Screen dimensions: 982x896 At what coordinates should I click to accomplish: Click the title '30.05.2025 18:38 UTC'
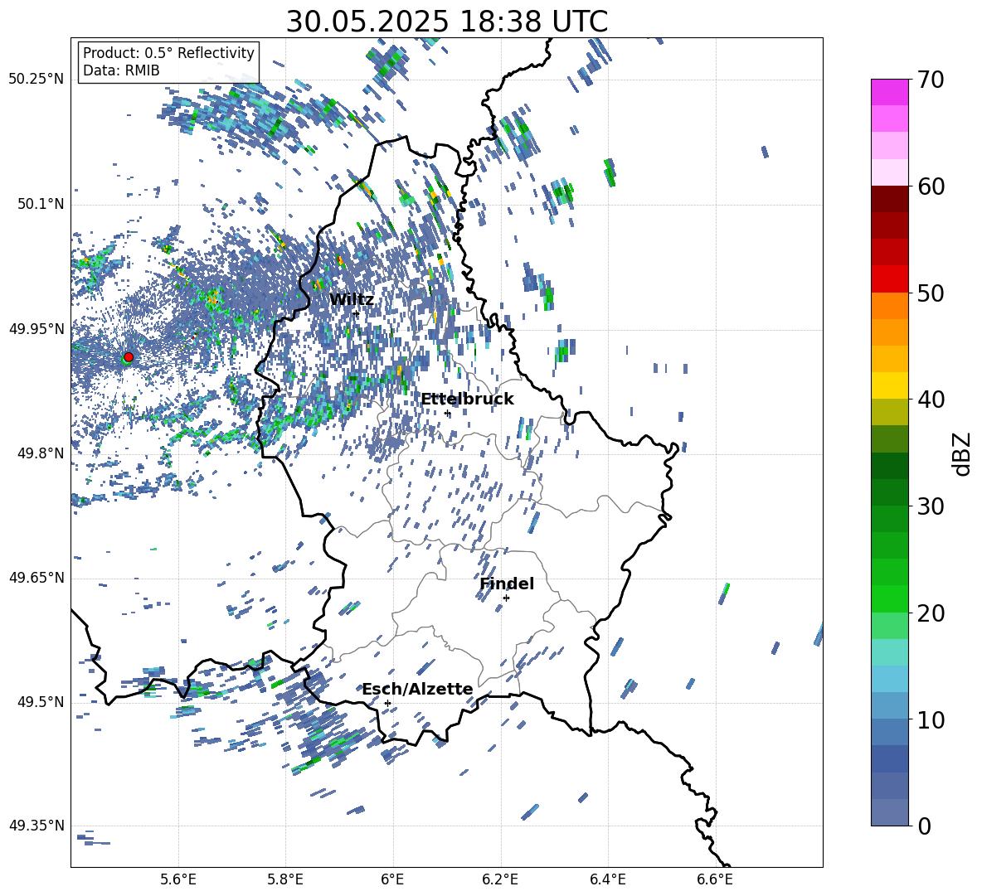pyautogui.click(x=446, y=22)
